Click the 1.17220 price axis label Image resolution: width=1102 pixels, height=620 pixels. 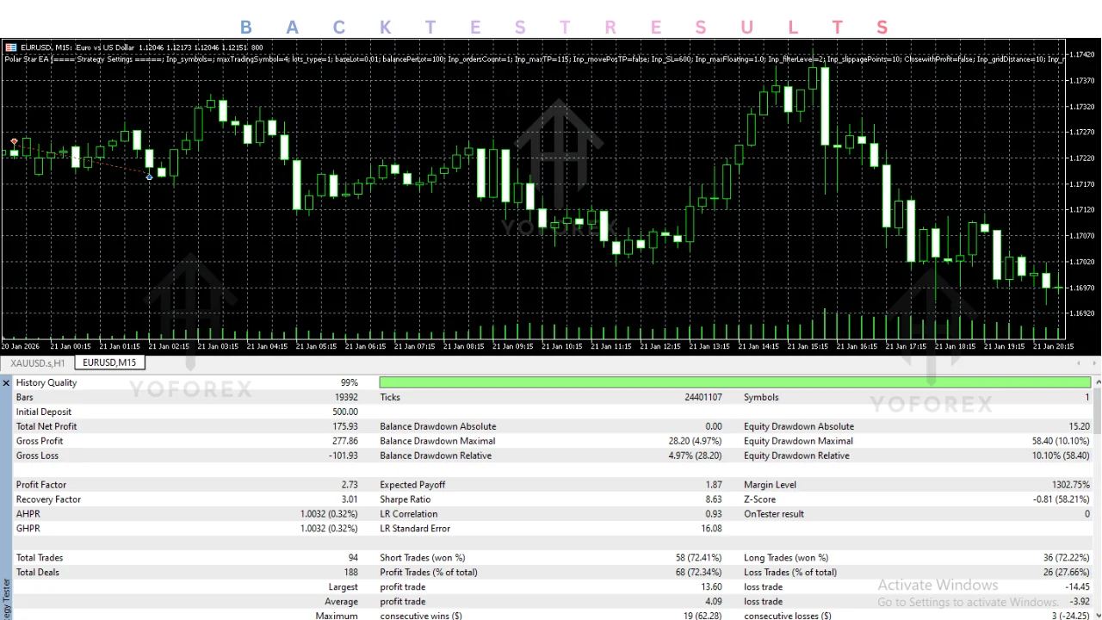click(1082, 158)
